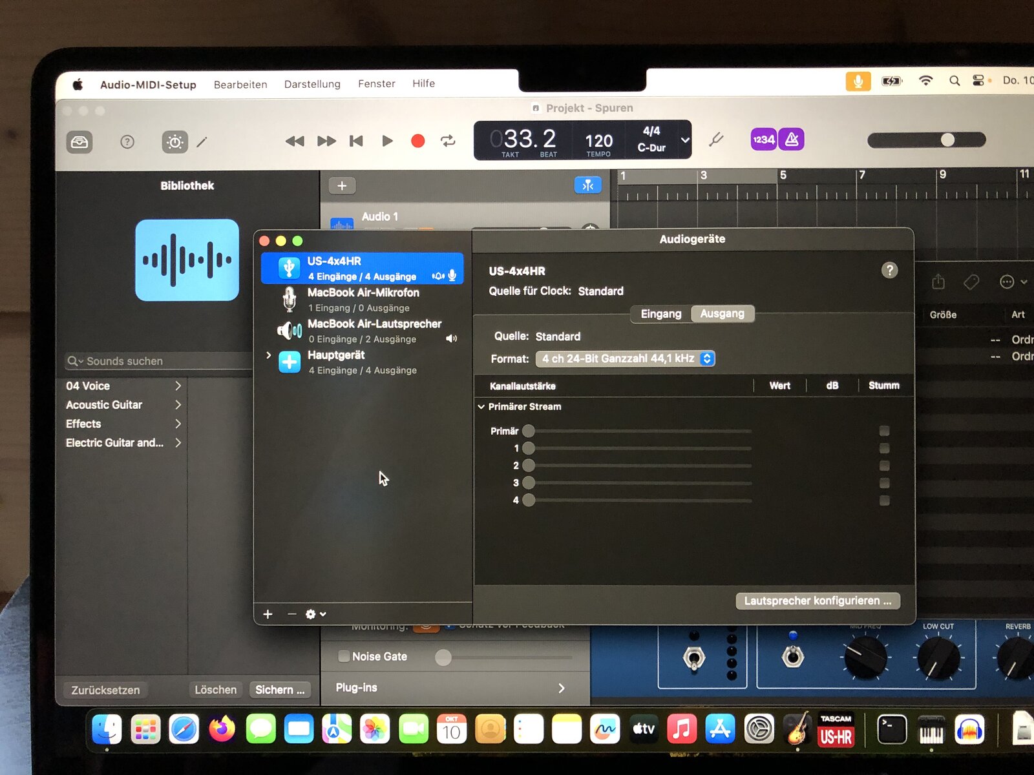Click the Sichern ... button

tap(280, 690)
